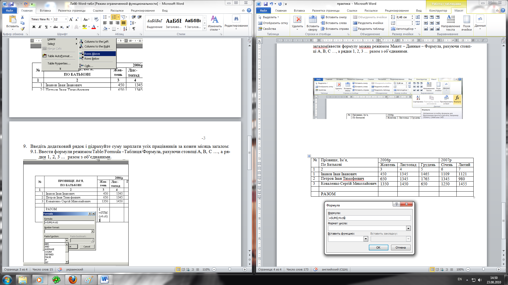
Task: Switch to Вид tab in right window
Action: coord(419,11)
